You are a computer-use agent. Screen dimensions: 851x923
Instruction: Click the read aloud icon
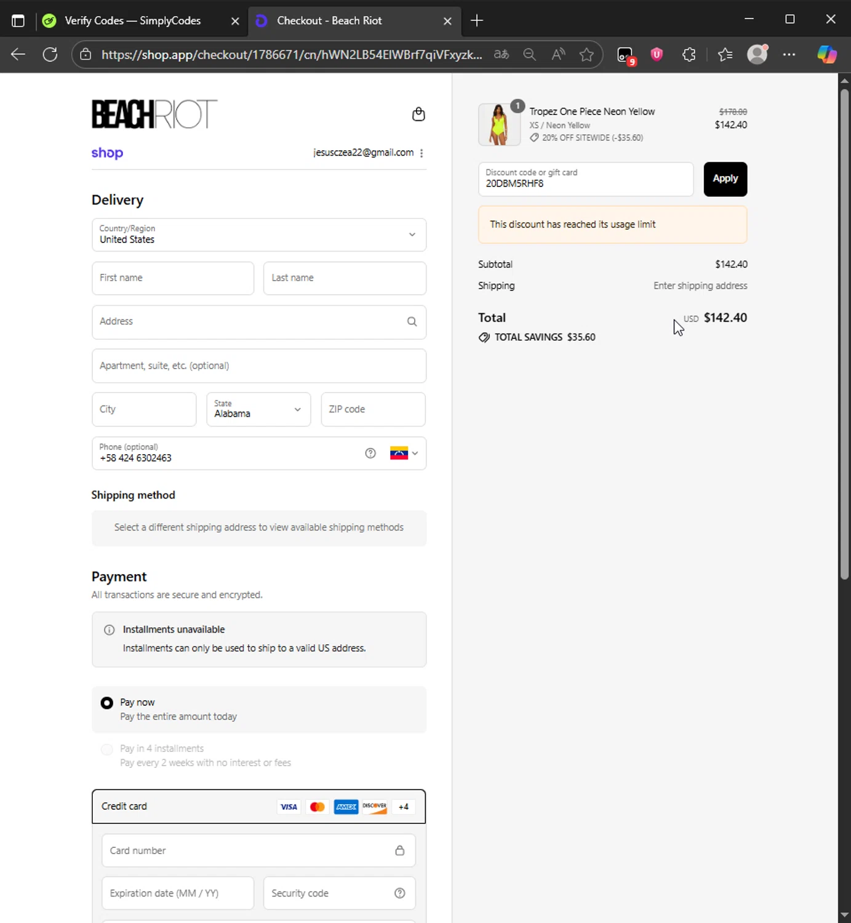558,55
